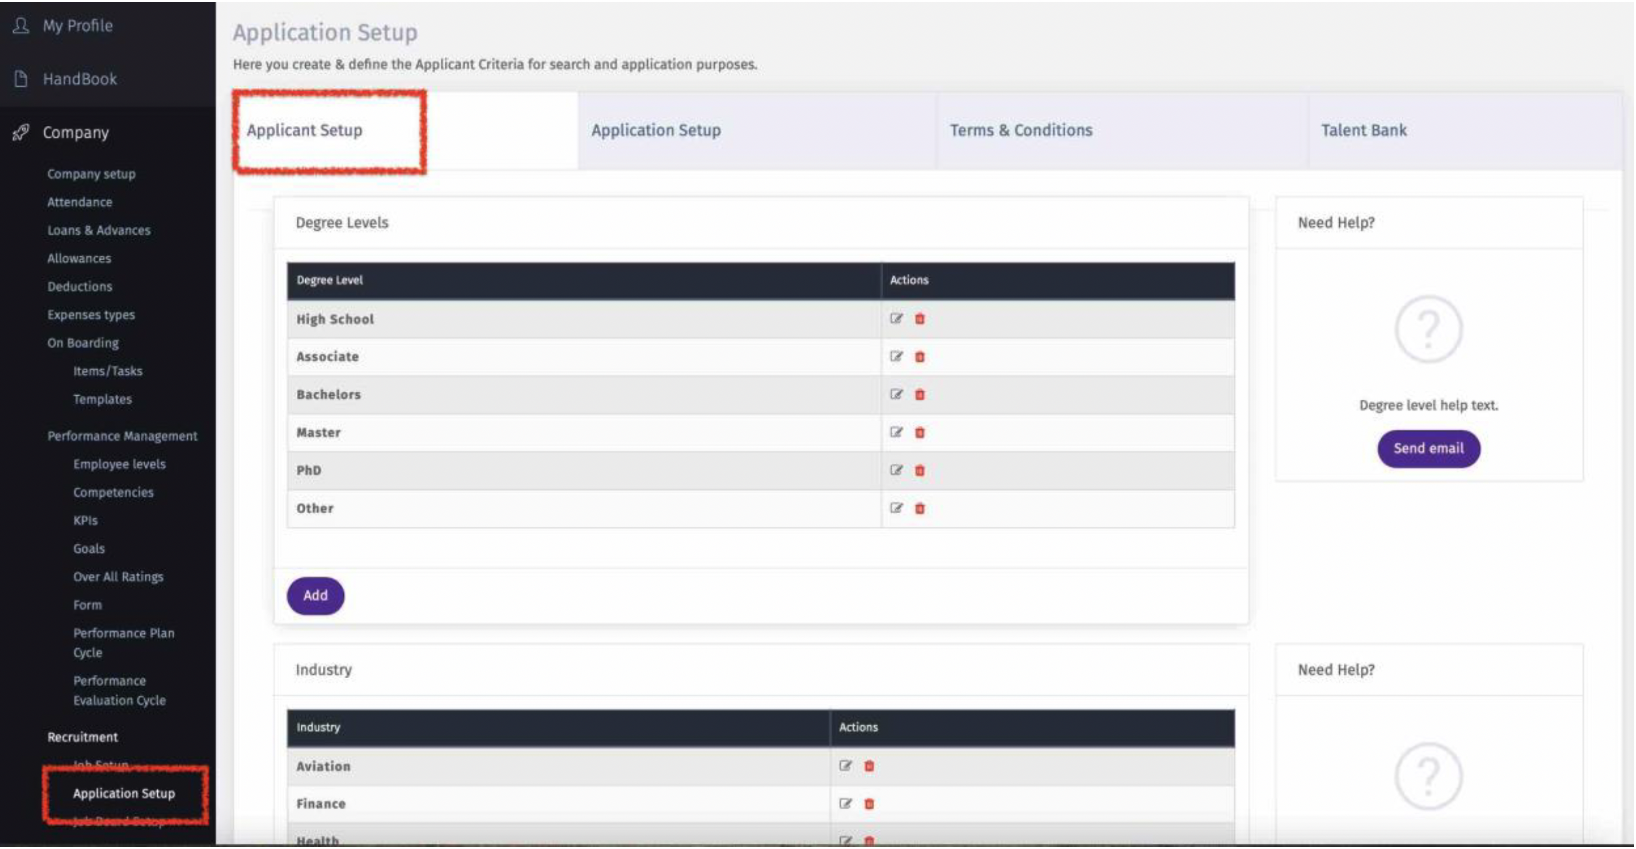1636x849 pixels.
Task: Delete the Finance industry row
Action: click(x=869, y=804)
